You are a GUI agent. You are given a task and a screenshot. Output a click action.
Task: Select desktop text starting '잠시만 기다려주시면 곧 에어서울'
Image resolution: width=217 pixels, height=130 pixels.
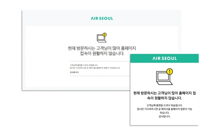(x=95, y=68)
